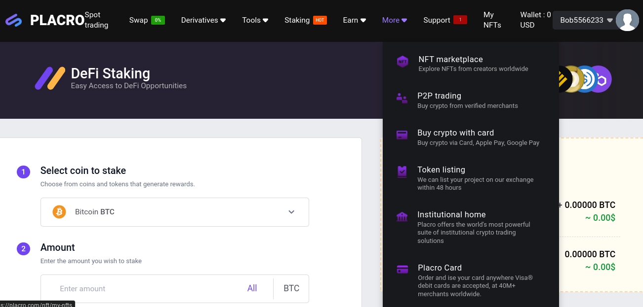Viewport: 643px width, 307px height.
Task: Click the P2P trading people icon
Action: (x=402, y=99)
